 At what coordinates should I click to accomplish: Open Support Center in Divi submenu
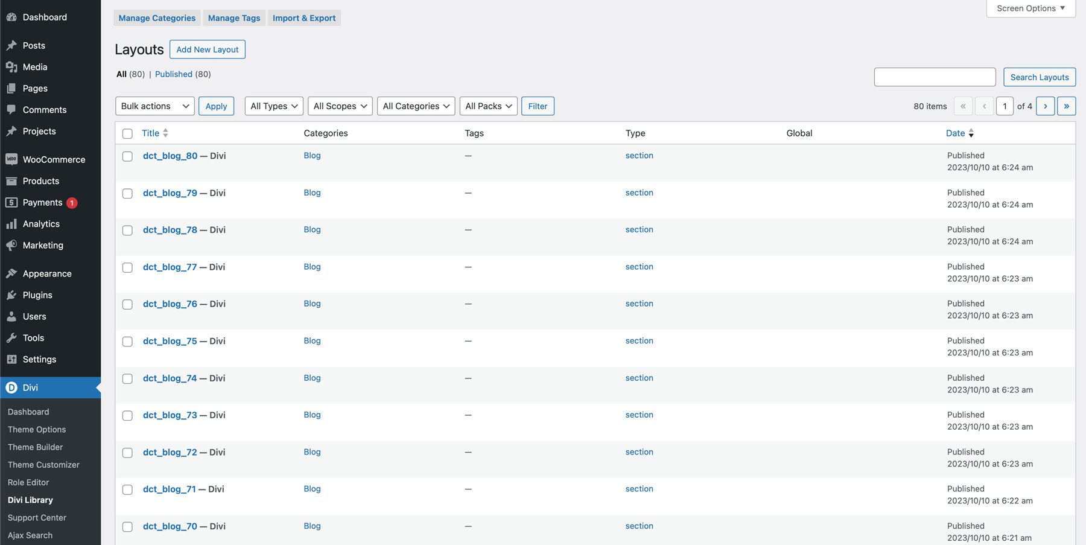pos(37,518)
